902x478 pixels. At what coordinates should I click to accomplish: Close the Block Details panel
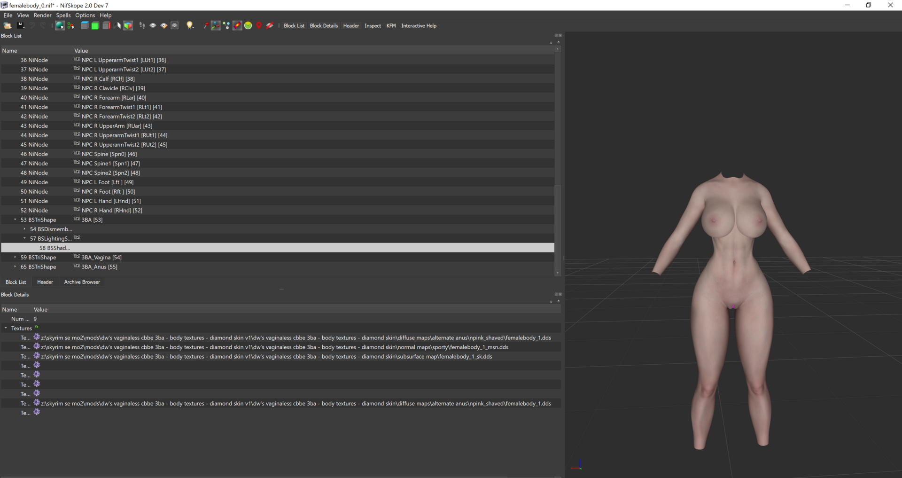[x=560, y=294]
